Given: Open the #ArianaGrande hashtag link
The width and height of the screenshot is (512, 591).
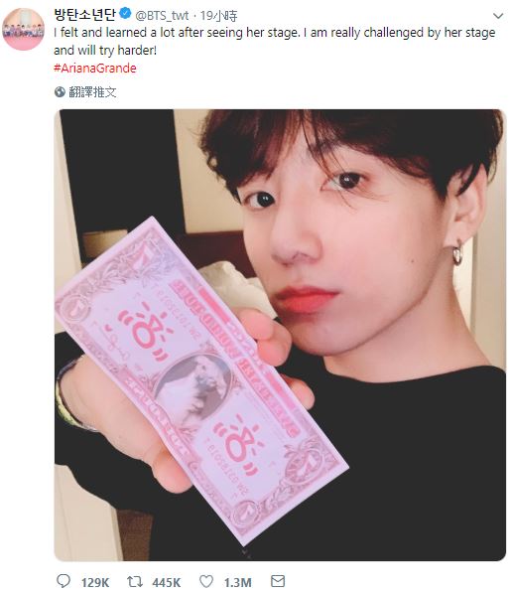Looking at the screenshot, I should pyautogui.click(x=95, y=69).
